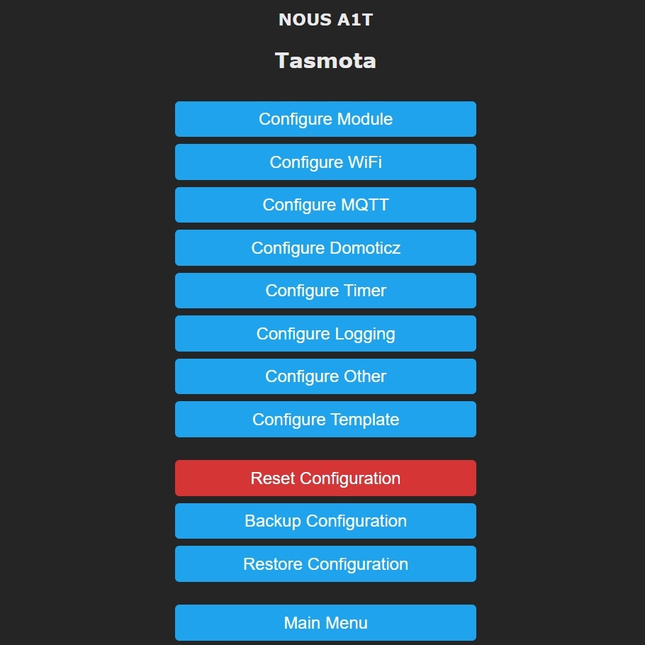Select Configure MQTT
This screenshot has height=645, width=645.
coord(325,205)
